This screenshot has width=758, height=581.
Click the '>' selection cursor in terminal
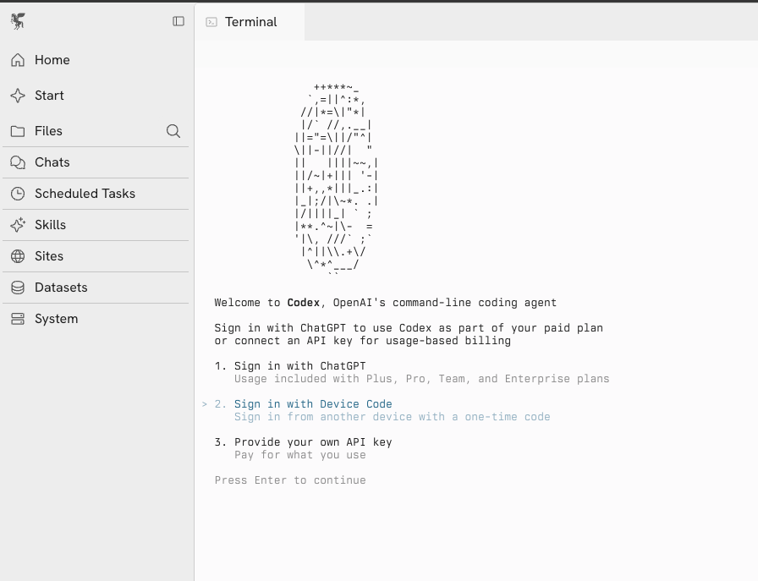pos(205,404)
